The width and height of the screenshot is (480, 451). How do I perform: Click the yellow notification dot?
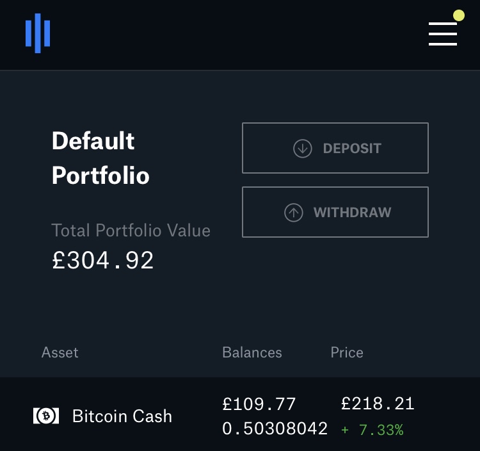point(459,15)
